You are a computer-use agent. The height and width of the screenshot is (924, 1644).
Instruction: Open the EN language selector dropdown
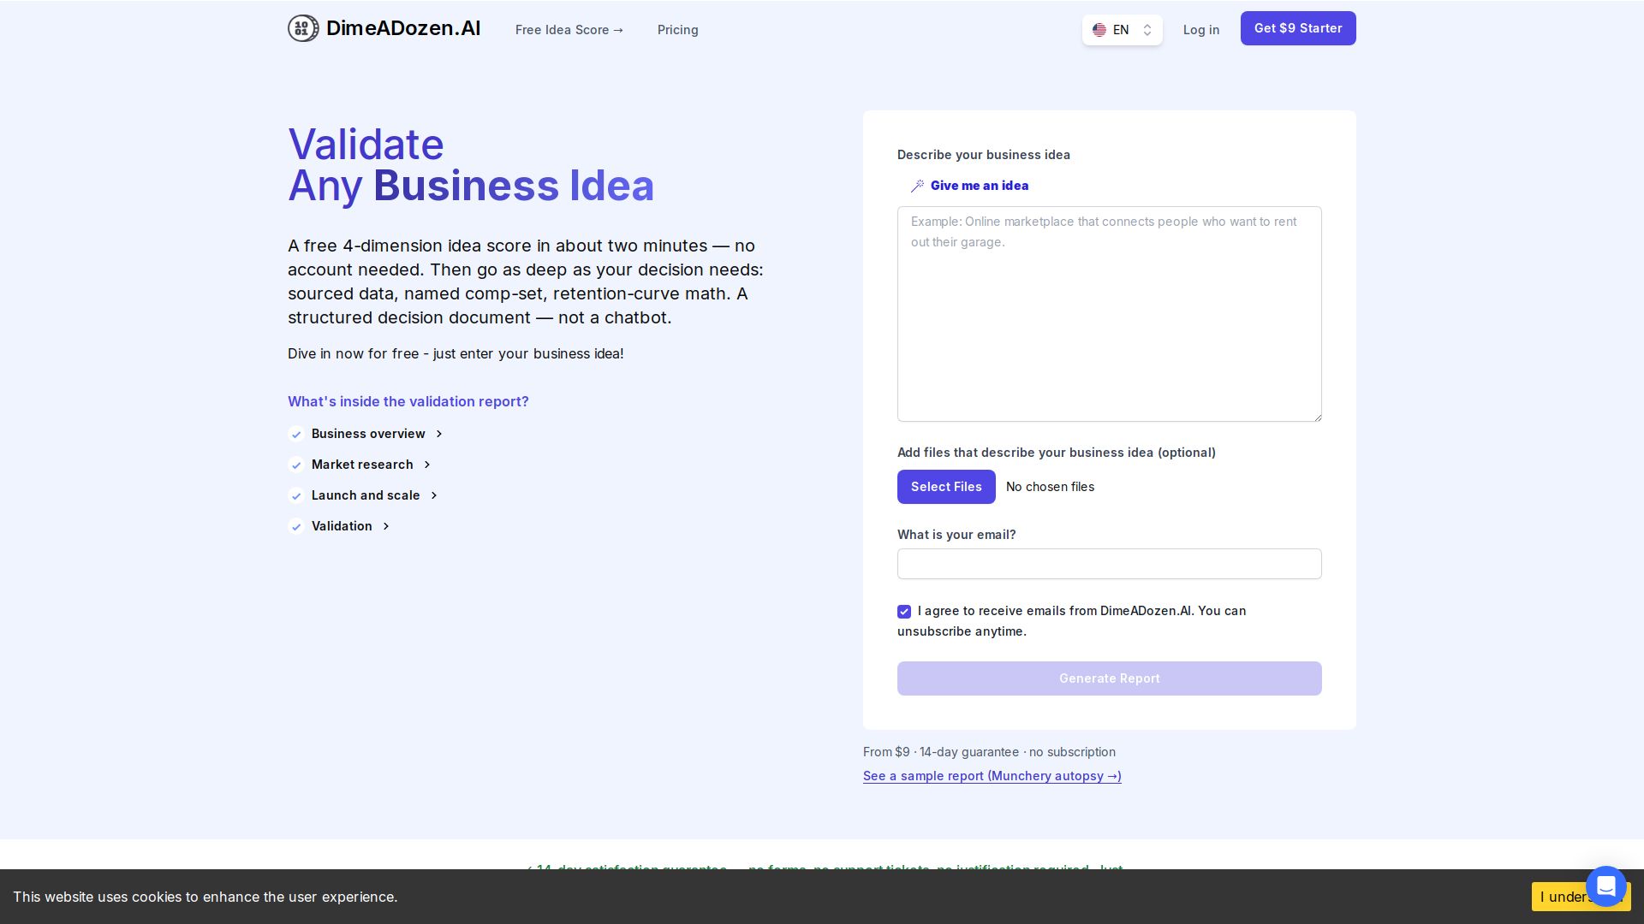1122,30
